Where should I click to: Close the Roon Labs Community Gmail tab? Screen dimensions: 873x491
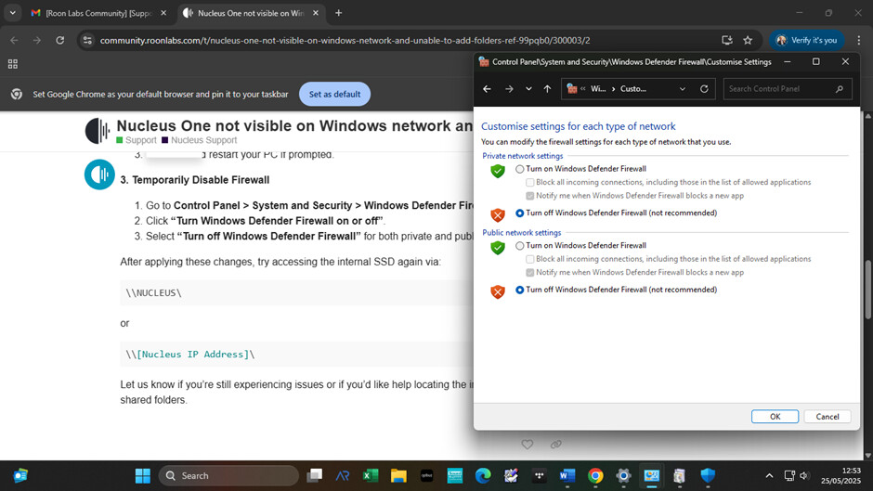163,13
